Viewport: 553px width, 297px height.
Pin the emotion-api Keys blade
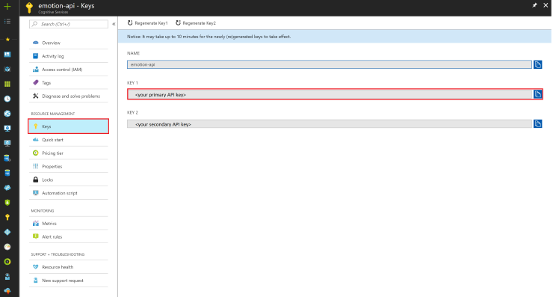[534, 5]
